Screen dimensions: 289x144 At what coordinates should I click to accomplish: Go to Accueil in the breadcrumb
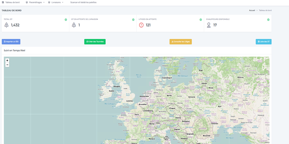252,10
